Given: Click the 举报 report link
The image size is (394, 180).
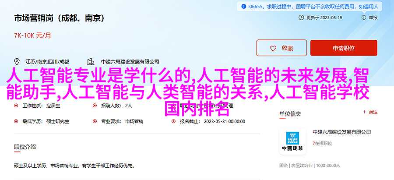Looking at the screenshot, I should click(x=373, y=18).
